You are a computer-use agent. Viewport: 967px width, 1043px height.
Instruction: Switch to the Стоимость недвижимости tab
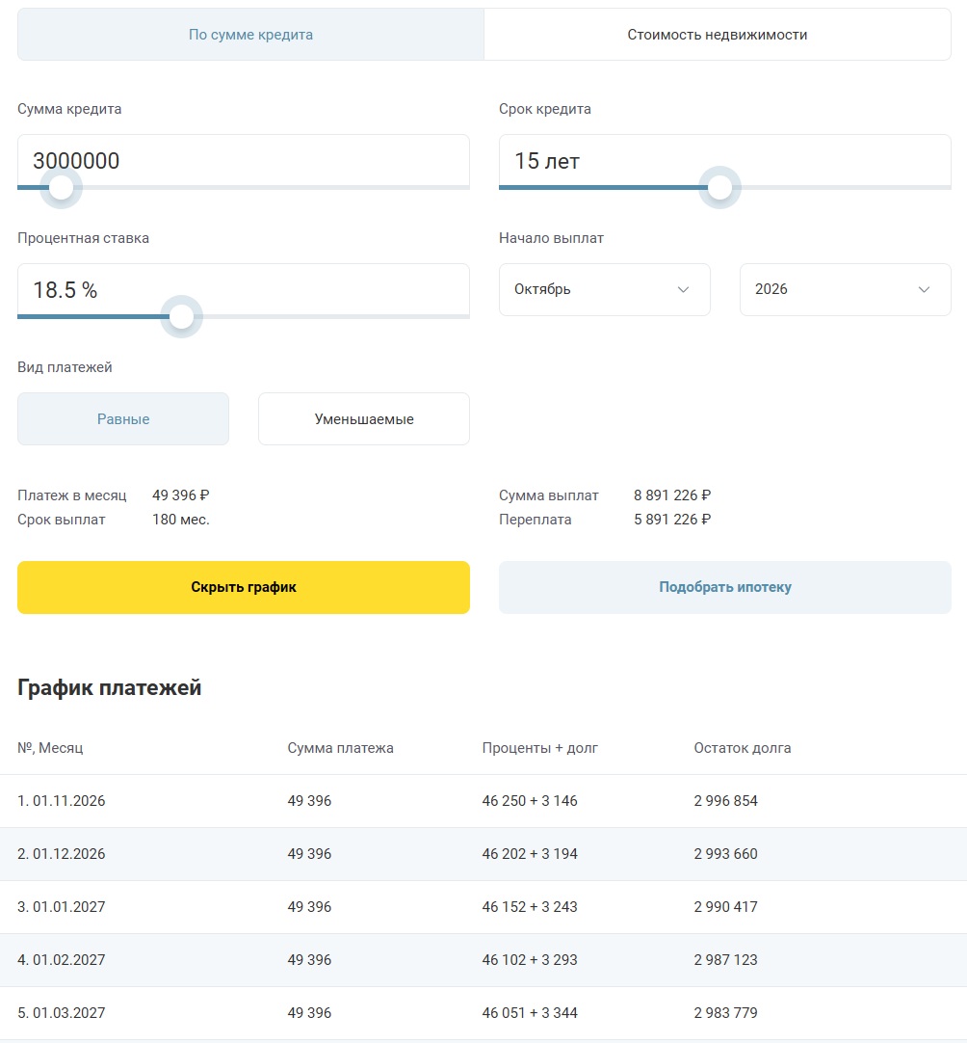pyautogui.click(x=718, y=35)
